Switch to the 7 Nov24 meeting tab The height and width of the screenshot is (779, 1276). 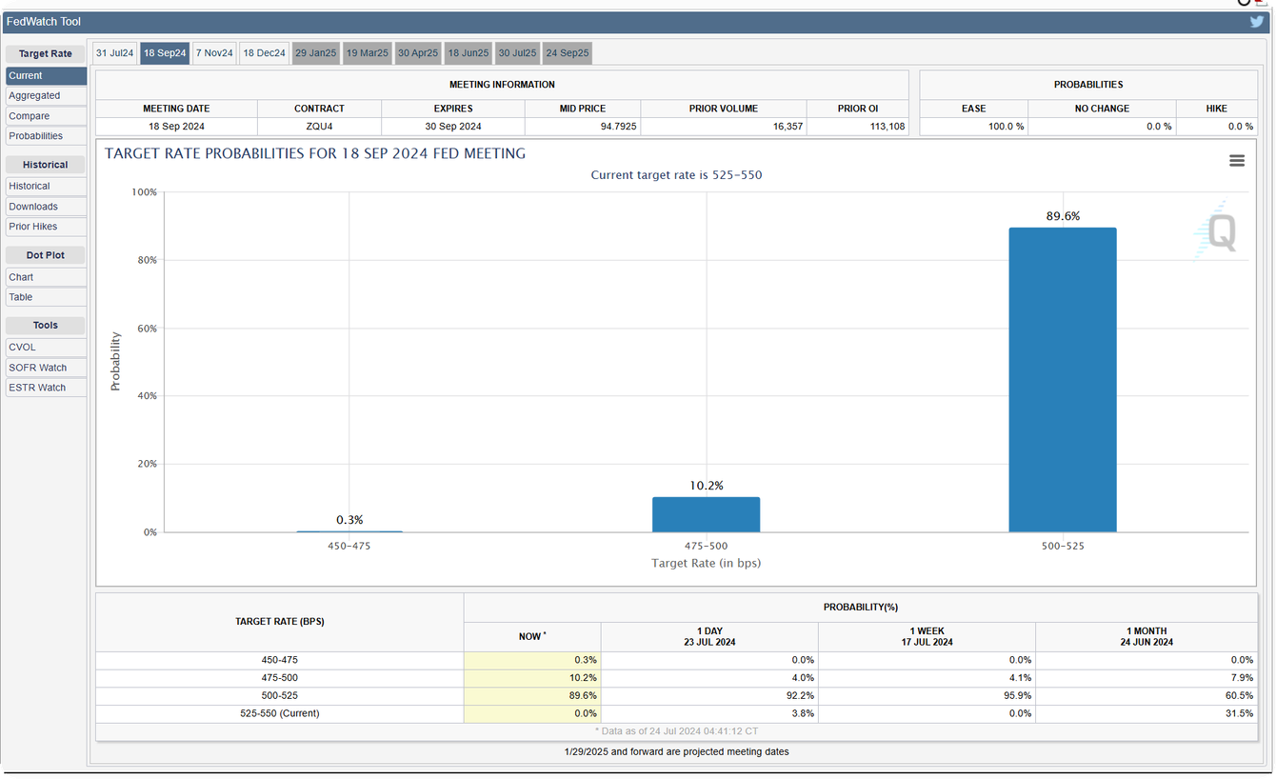click(214, 53)
